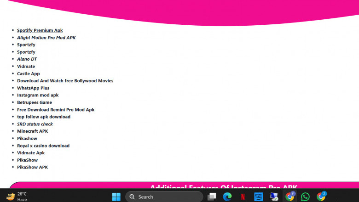Image resolution: width=359 pixels, height=202 pixels.
Task: Switch to Chrome with the F profile badge
Action: 290,196
